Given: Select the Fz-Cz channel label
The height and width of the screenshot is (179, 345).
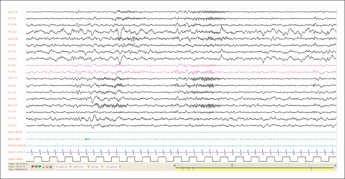Looking at the screenshot, I should tap(12, 65).
